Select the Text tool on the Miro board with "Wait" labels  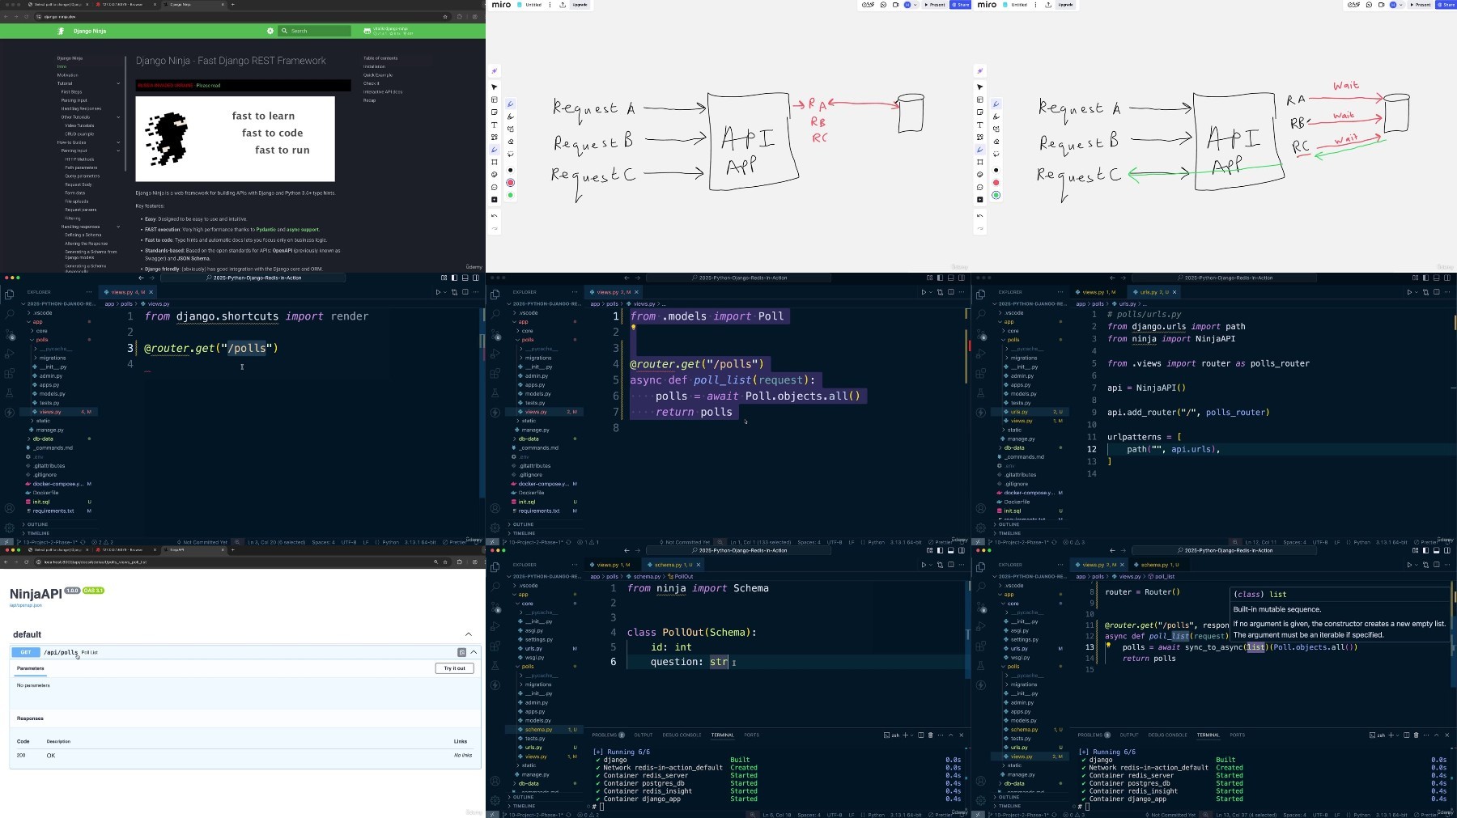tap(980, 125)
